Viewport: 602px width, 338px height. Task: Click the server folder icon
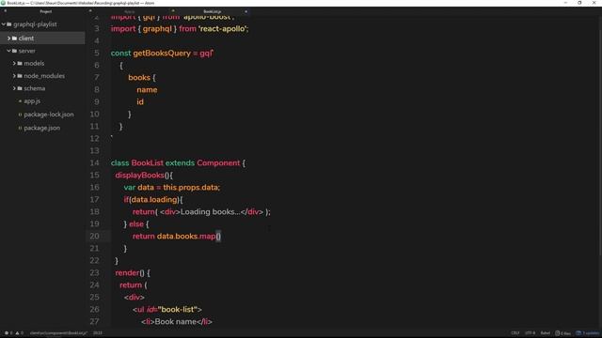[x=14, y=51]
